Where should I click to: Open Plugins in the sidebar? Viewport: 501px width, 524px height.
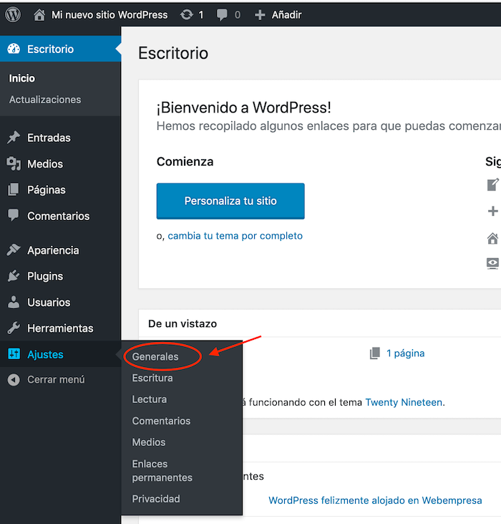[x=45, y=276]
